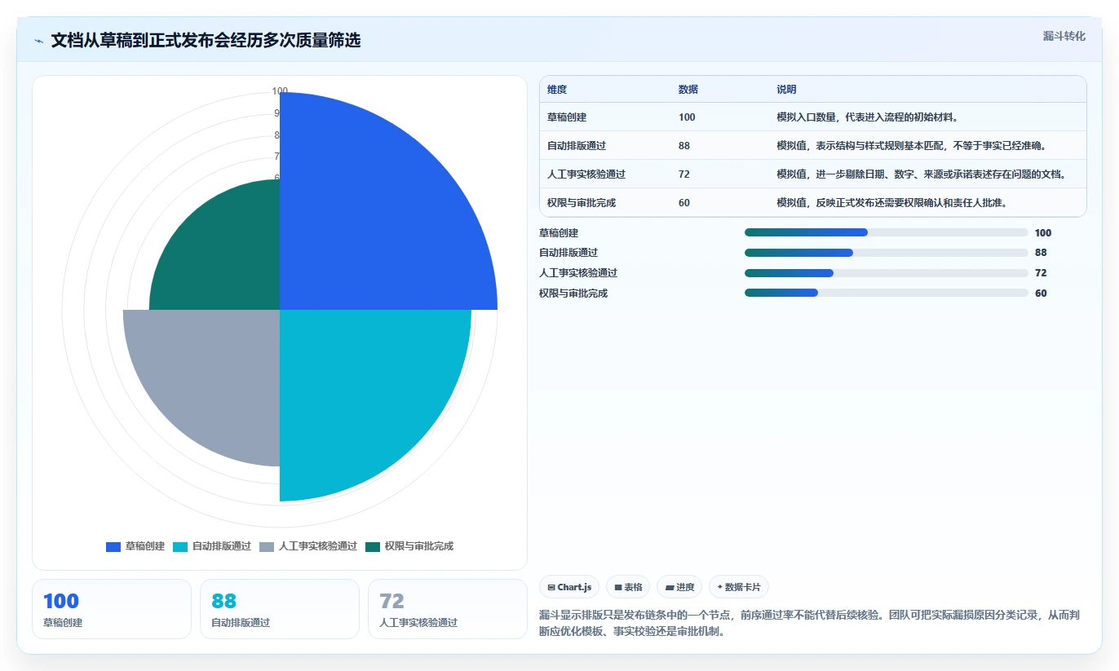Click progress value 72 beside 人工事实核验通过 bar

pyautogui.click(x=1041, y=273)
